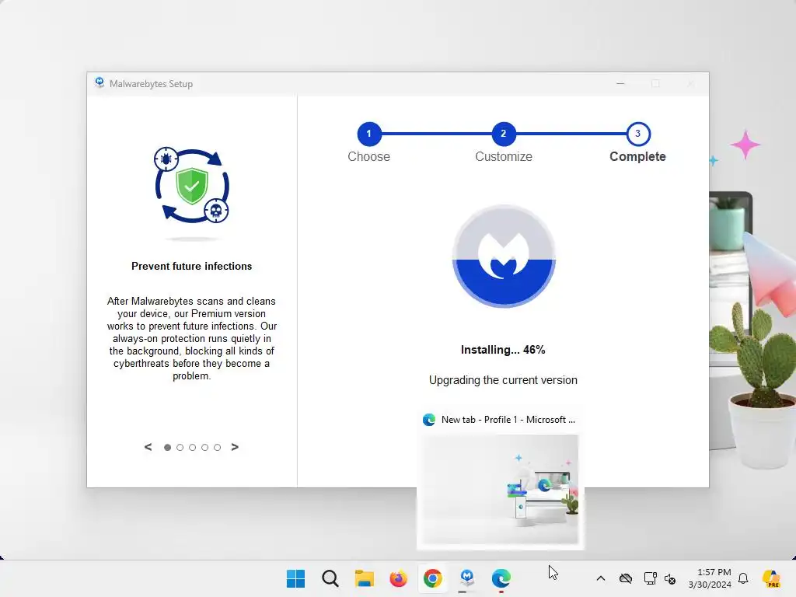Click the Malwarebytes install progress logo

[x=504, y=257]
